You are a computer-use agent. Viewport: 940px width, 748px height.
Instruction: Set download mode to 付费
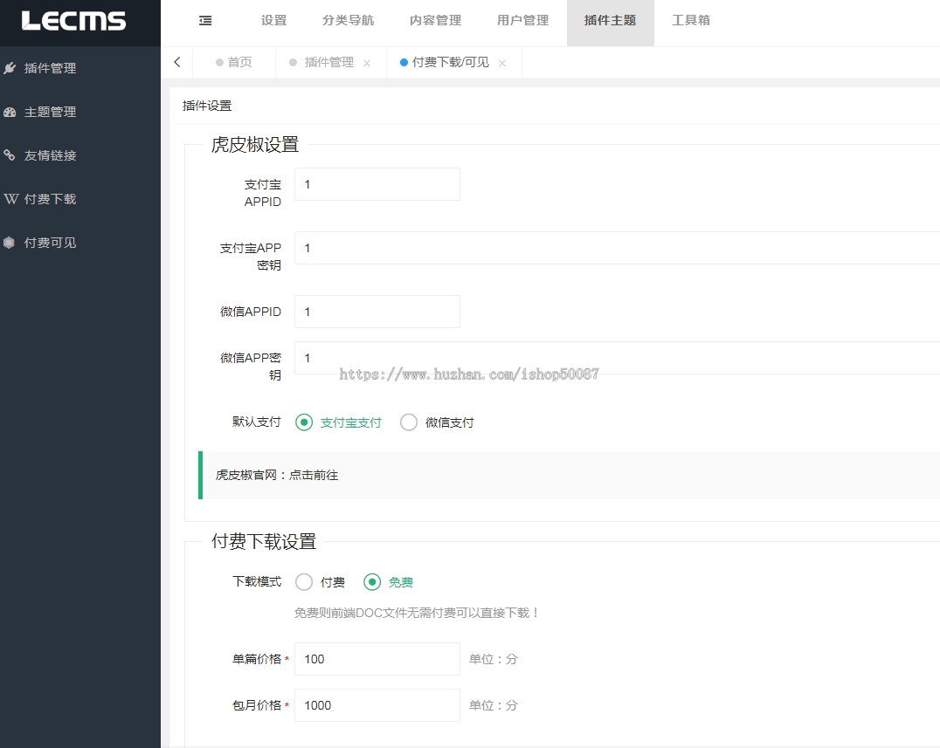coord(320,582)
